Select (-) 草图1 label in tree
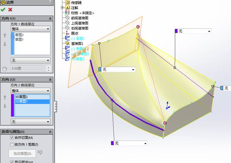Viewport: 231px width, 163px height. click(78, 39)
